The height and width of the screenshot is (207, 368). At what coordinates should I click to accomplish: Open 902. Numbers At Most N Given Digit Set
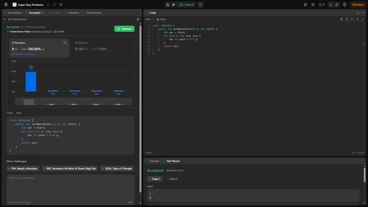click(x=70, y=169)
